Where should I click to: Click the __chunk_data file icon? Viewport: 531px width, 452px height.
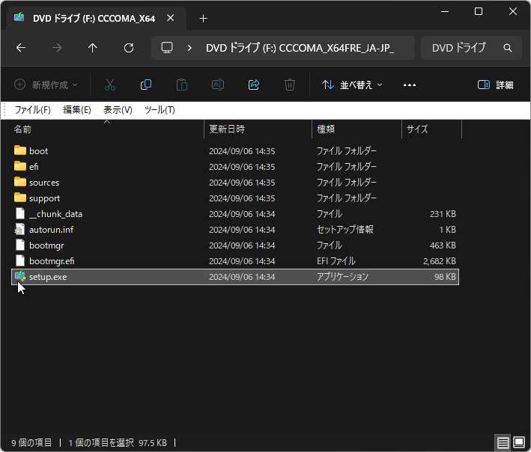[20, 213]
